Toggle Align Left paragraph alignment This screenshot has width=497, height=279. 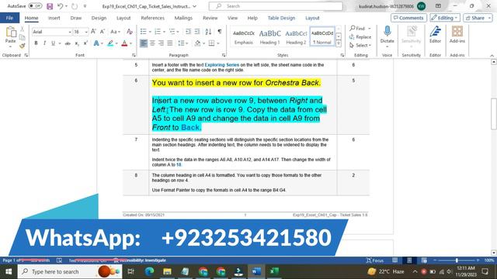[144, 43]
